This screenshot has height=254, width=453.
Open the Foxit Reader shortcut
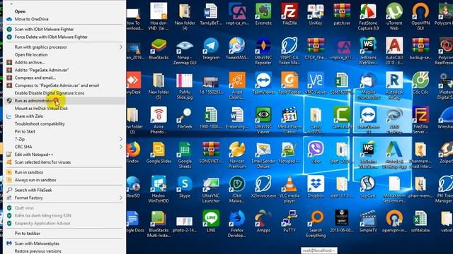click(289, 83)
